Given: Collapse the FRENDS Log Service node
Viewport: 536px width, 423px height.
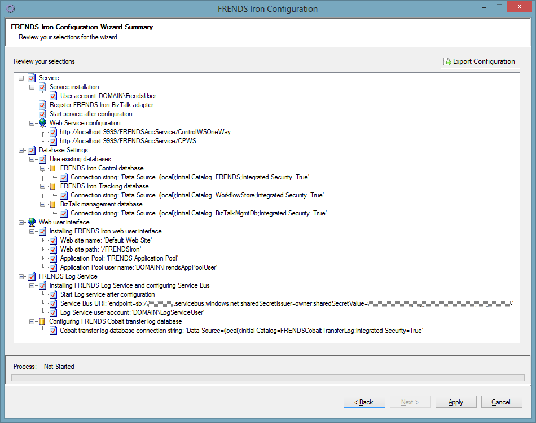Looking at the screenshot, I should coord(21,276).
